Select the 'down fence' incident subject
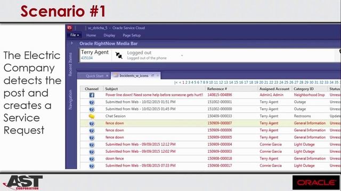Screen dimensions: 341x191 [115, 159]
